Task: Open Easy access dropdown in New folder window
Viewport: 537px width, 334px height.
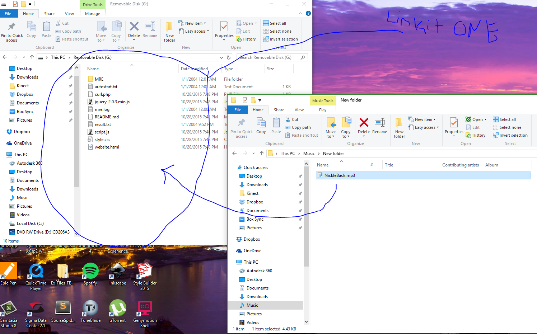Action: point(423,127)
